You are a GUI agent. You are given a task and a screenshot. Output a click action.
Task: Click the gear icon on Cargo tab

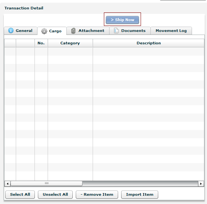point(44,31)
